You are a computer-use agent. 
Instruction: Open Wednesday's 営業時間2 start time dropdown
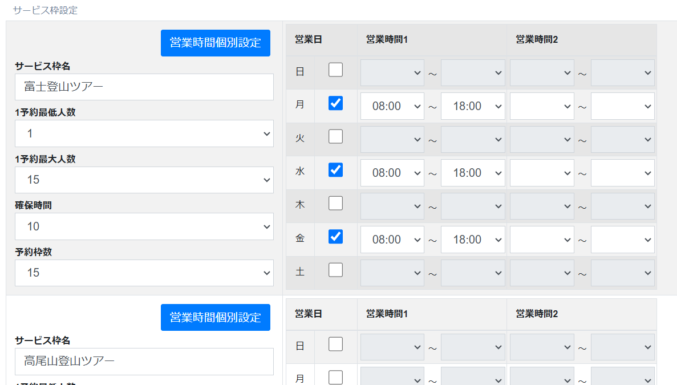click(x=541, y=172)
